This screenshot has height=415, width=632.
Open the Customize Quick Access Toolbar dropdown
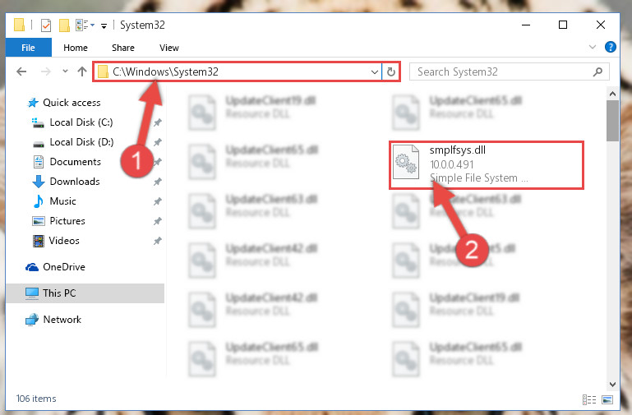click(x=104, y=26)
